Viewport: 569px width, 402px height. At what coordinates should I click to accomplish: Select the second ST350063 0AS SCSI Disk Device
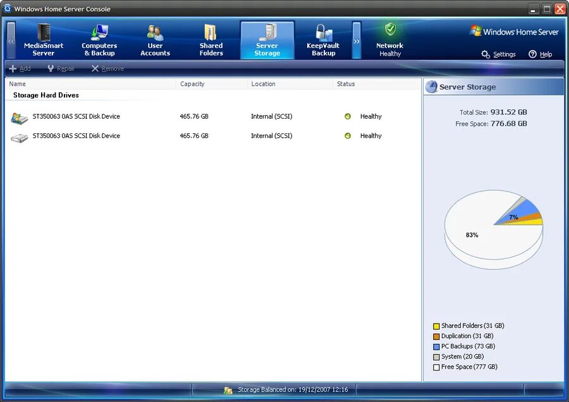click(76, 136)
